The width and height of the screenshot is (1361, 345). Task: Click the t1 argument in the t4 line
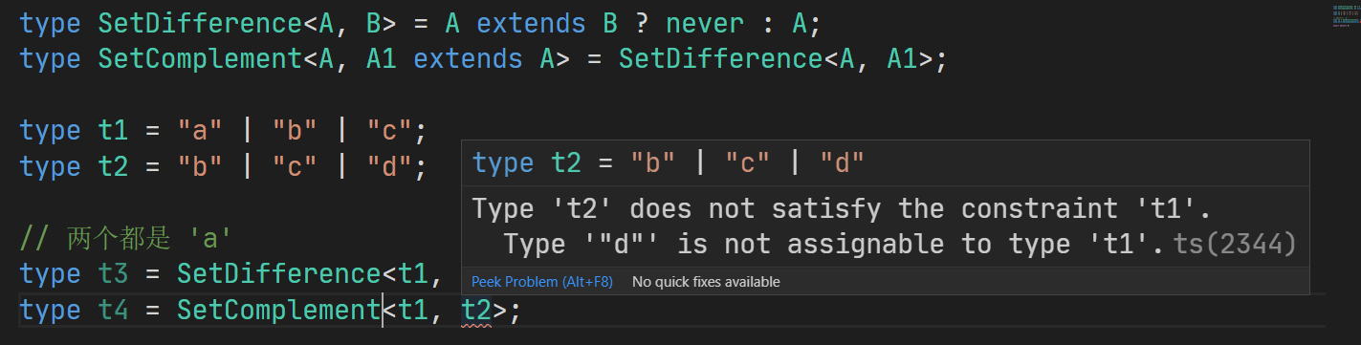[x=413, y=311]
